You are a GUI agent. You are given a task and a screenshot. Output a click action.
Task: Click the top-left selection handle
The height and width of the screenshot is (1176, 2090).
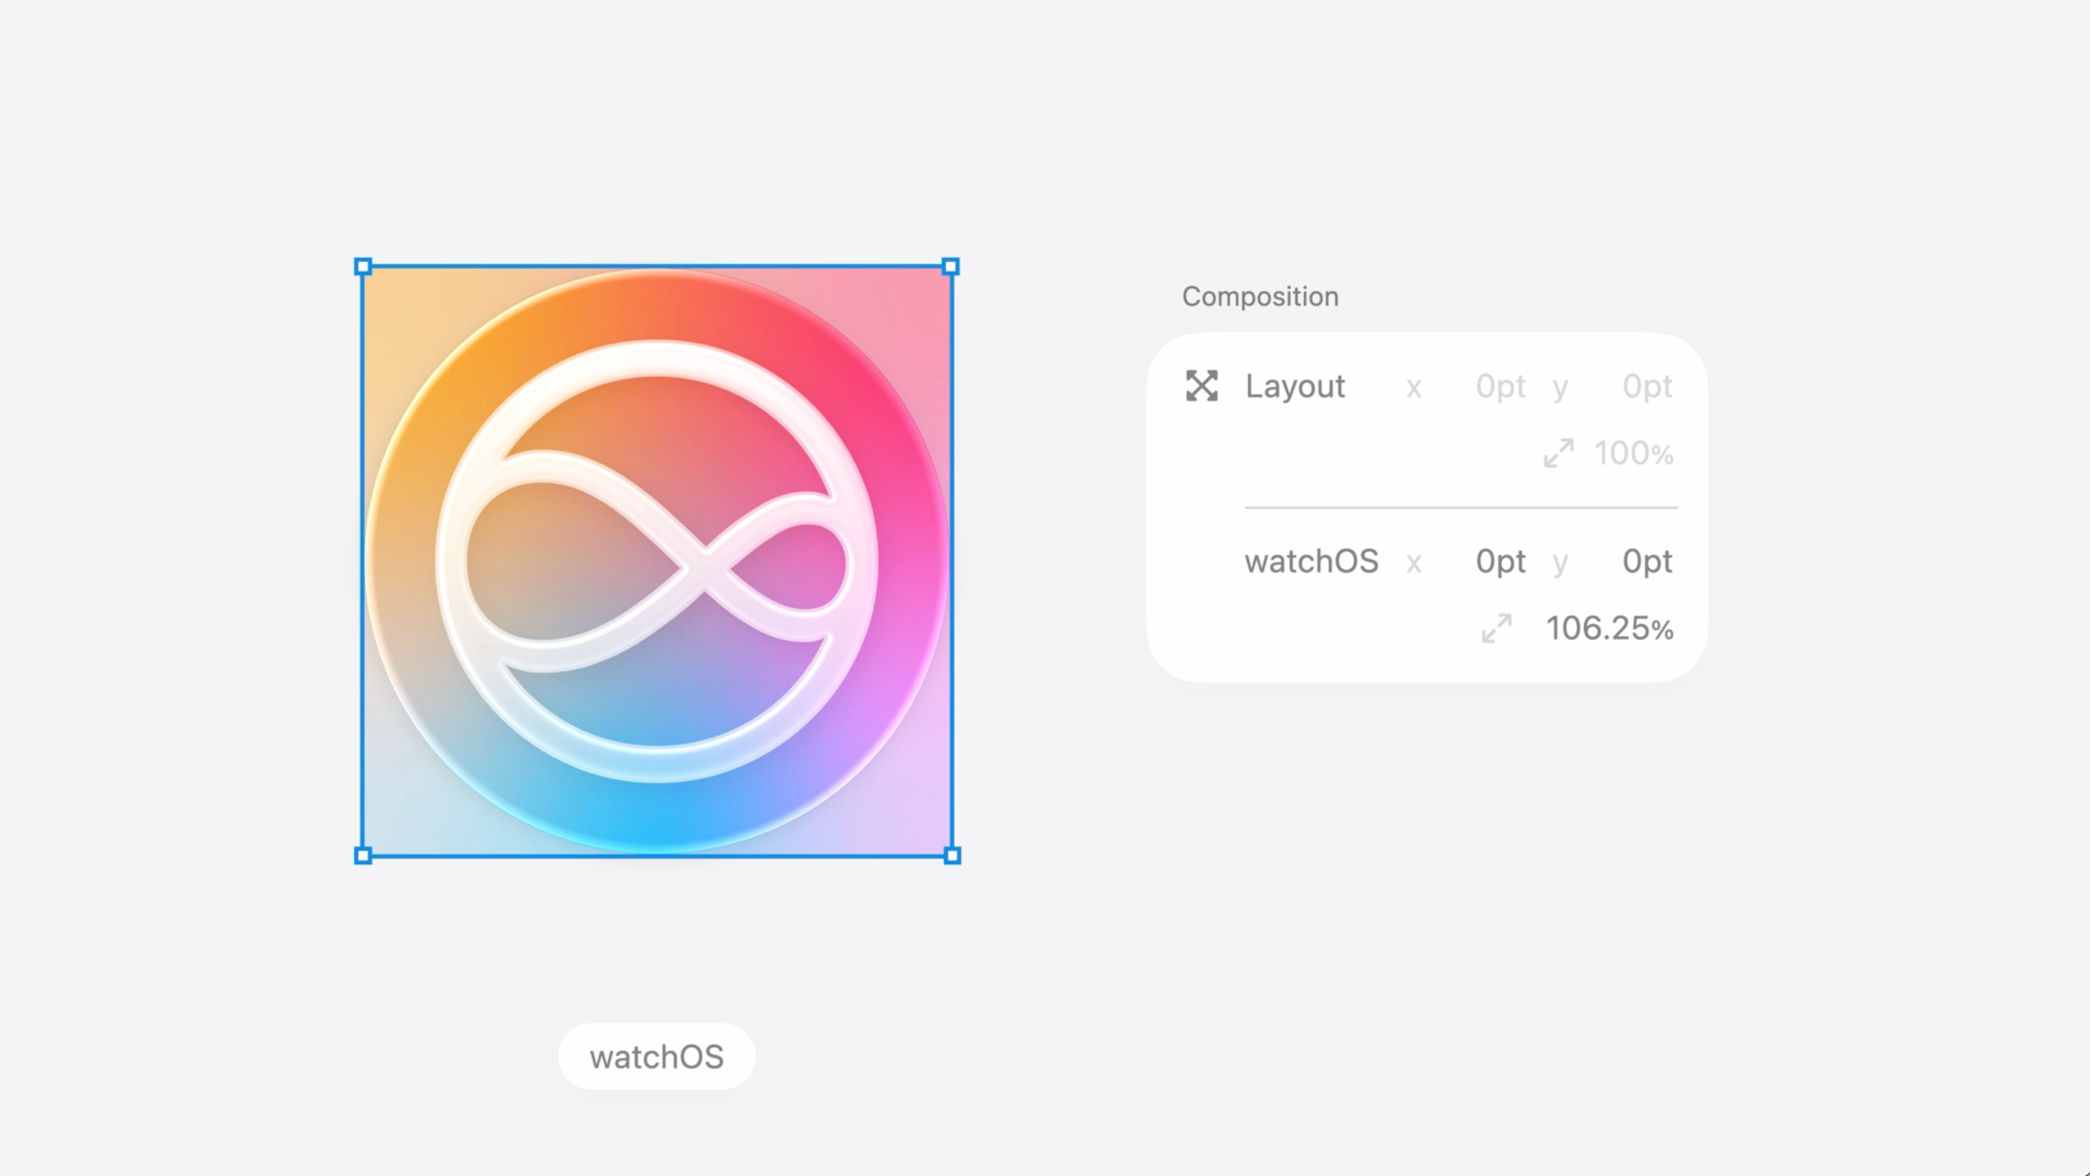[x=363, y=267]
